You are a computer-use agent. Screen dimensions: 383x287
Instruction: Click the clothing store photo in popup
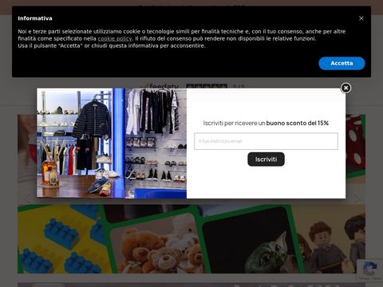tap(112, 143)
